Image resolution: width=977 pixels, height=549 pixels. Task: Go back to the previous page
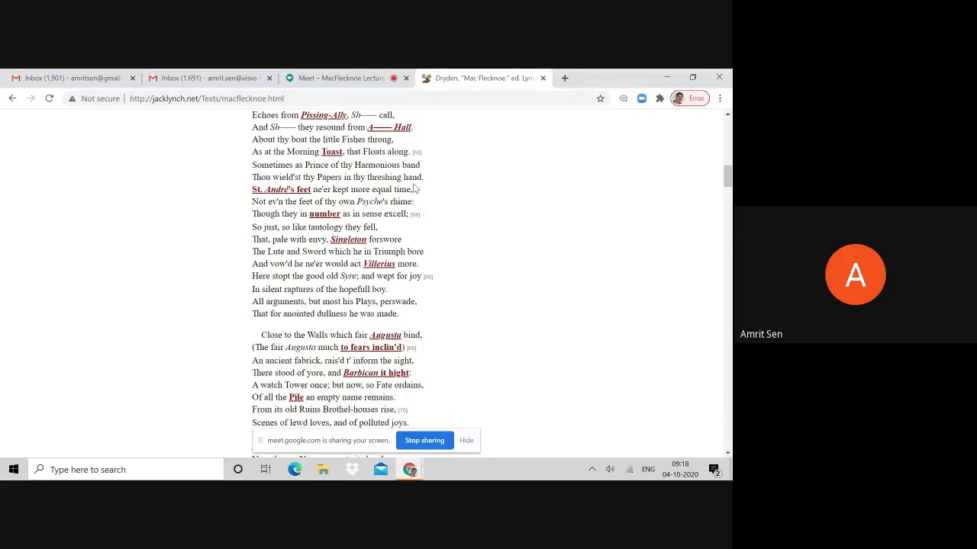tap(12, 98)
